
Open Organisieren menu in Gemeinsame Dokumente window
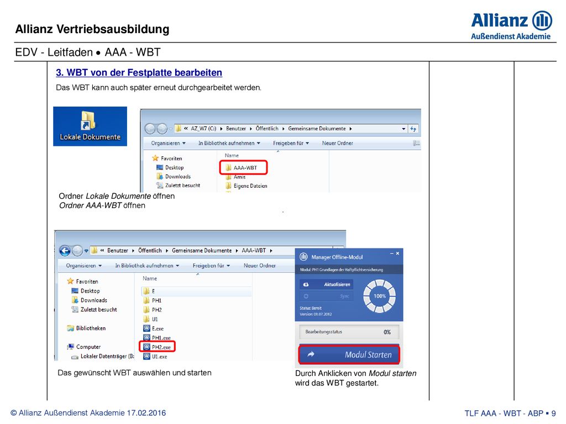point(168,143)
